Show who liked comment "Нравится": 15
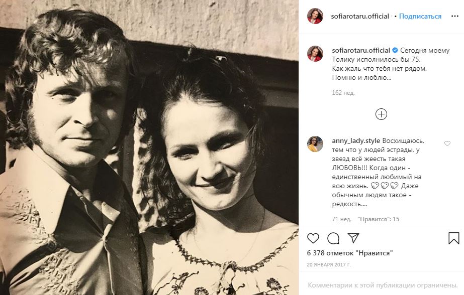Screen dimensions: 464x295 click(378, 219)
